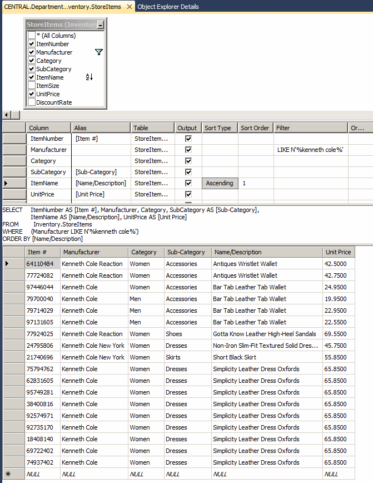Edit the filter LIKE N'%kenneth cole%' cell

pos(311,150)
